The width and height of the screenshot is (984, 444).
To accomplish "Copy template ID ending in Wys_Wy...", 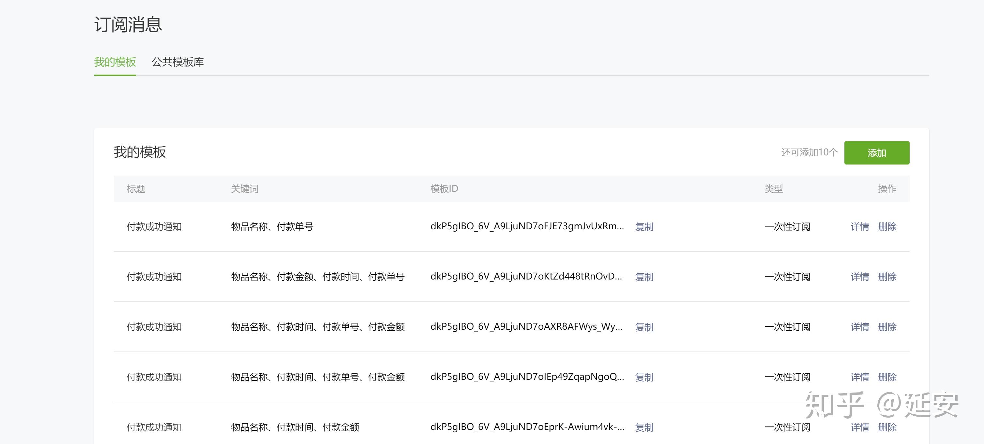I will 644,327.
